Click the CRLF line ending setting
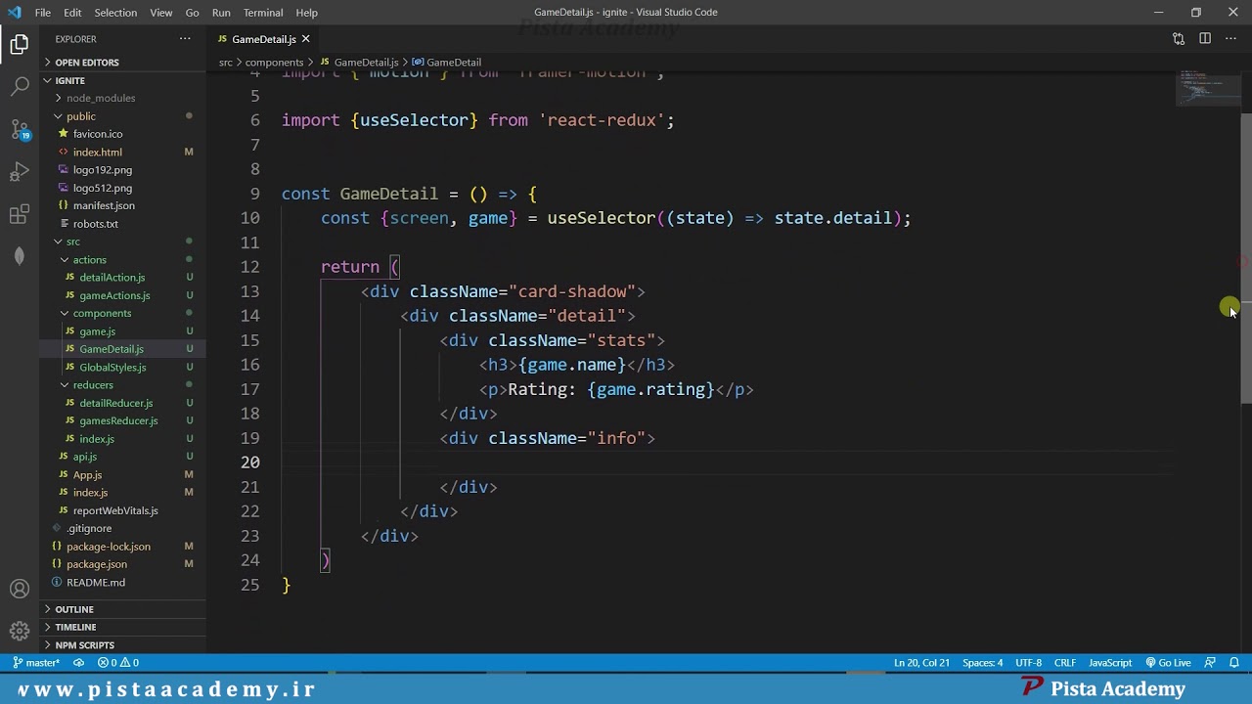This screenshot has width=1252, height=704. pyautogui.click(x=1065, y=663)
